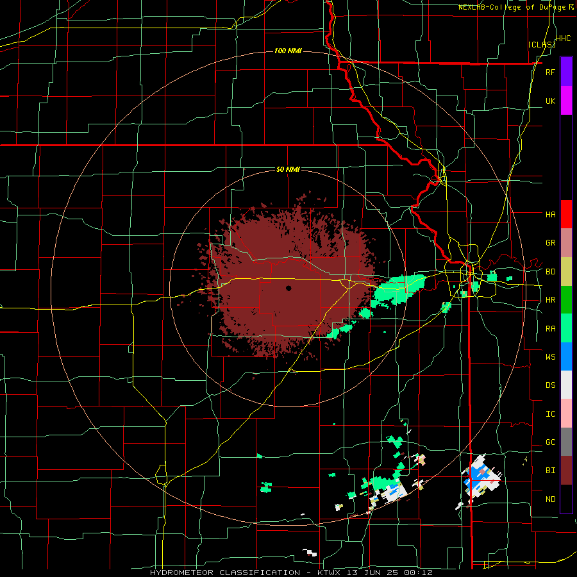Pick the RA light green legend swatch
577x577 pixels.
coord(566,328)
